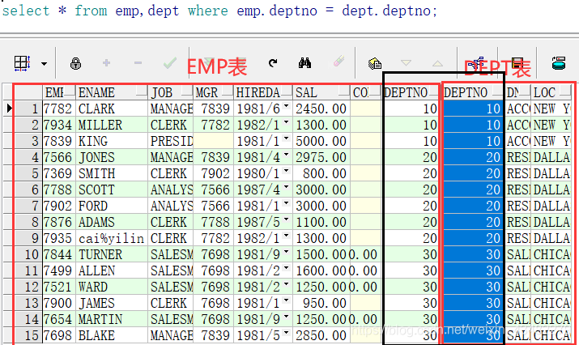This screenshot has width=579, height=345.
Task: Click the binoculars find icon
Action: click(x=304, y=63)
